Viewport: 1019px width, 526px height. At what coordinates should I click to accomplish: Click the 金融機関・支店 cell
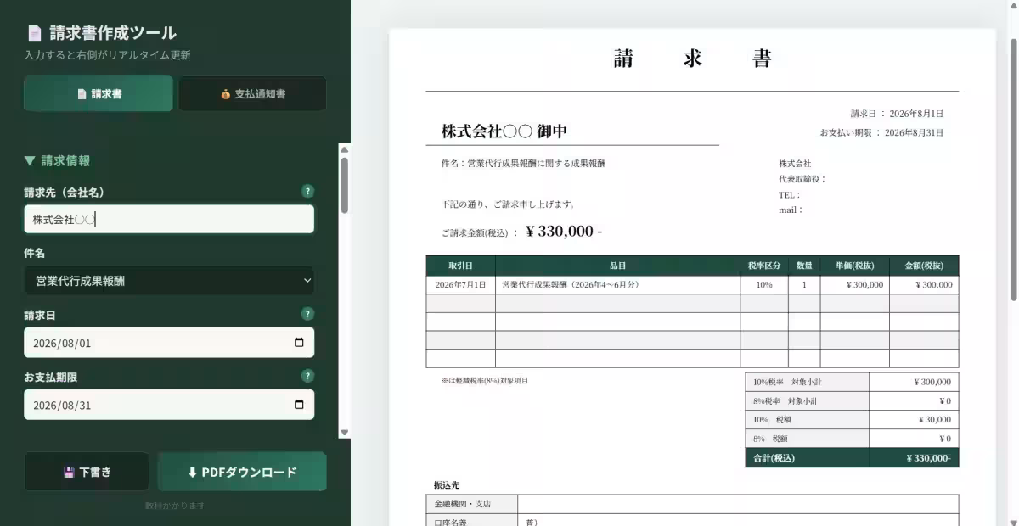(x=471, y=504)
